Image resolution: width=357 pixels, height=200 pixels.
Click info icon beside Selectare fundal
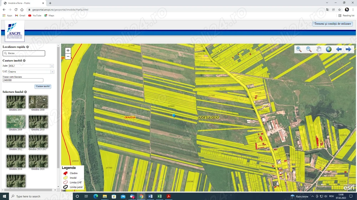pyautogui.click(x=25, y=92)
